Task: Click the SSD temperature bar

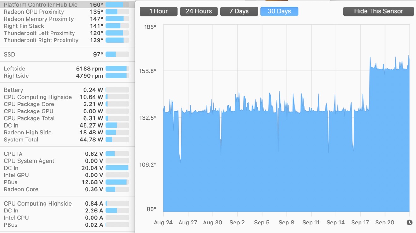Action: point(117,55)
